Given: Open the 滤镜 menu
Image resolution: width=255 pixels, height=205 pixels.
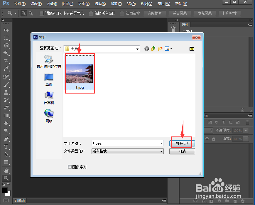Looking at the screenshot, I should [116, 4].
